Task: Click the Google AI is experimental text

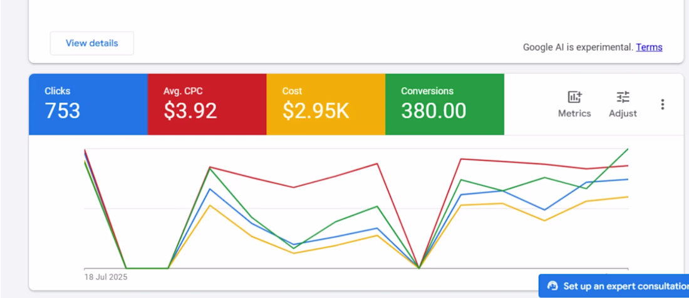Action: click(x=578, y=47)
